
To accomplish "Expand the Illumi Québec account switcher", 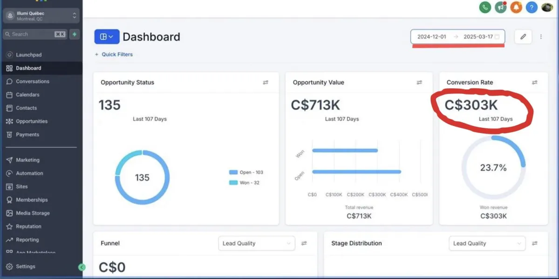I will pos(41,16).
